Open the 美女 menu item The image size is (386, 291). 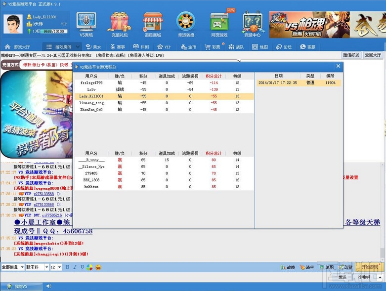point(93,47)
